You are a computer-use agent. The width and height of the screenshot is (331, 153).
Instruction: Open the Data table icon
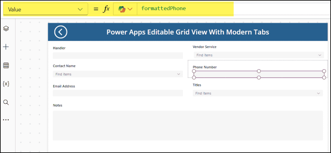pos(6,66)
